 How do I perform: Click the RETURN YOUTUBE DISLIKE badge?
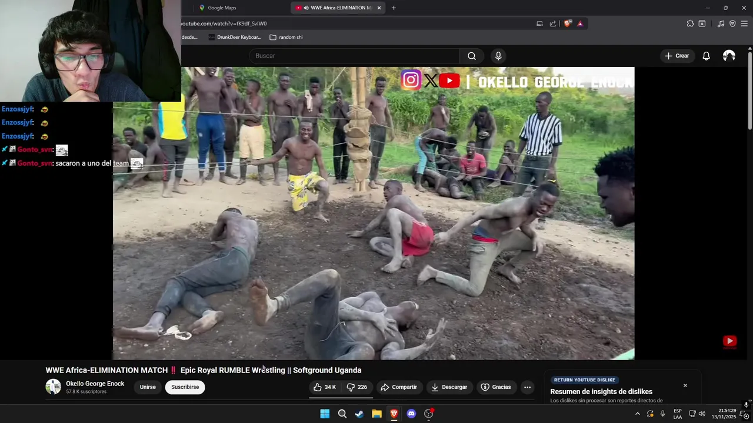(x=584, y=380)
